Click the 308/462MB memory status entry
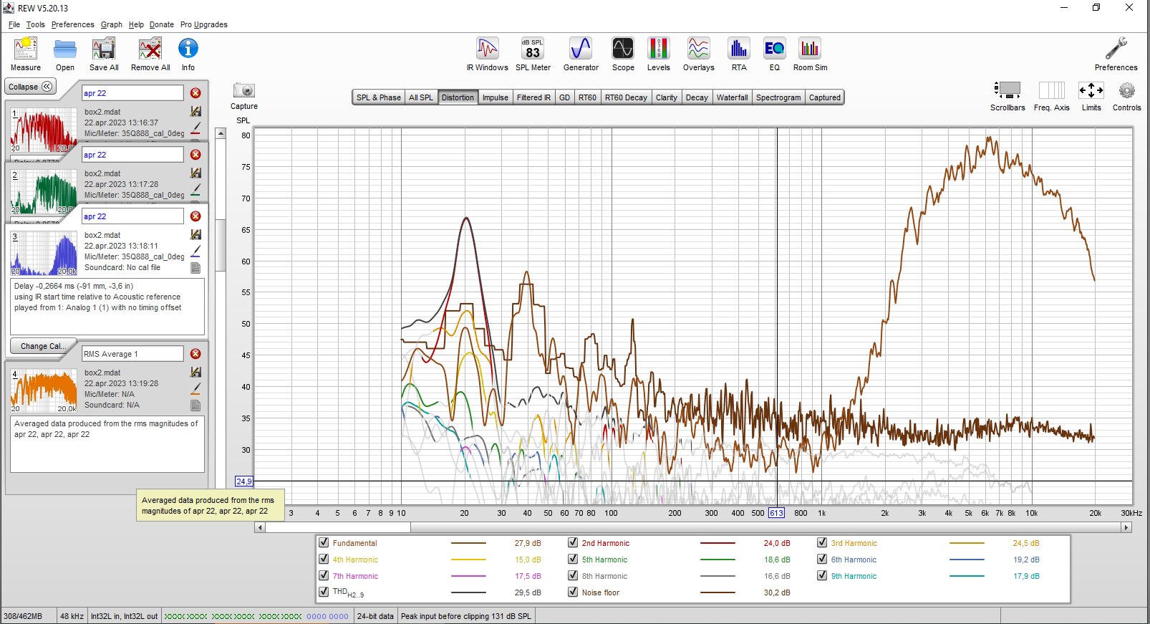 (23, 616)
